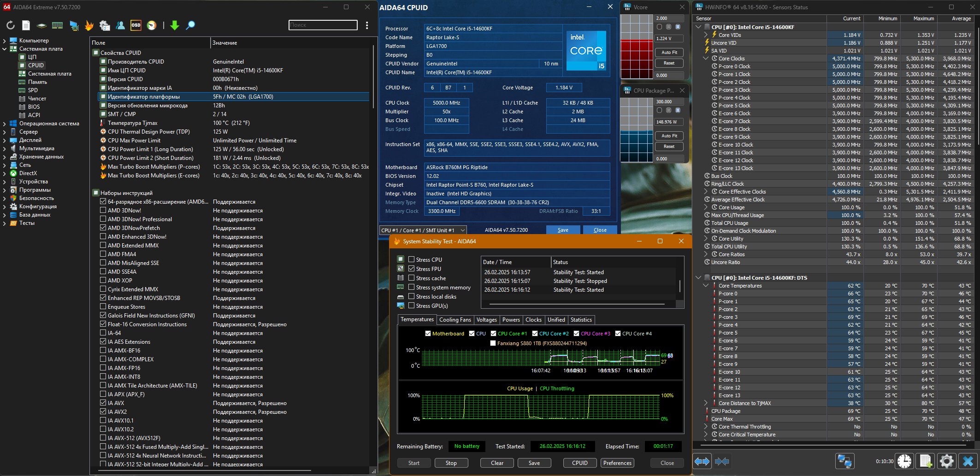Screen dimensions: 980x476
Task: Click the green download arrow toolbar icon
Action: (175, 25)
